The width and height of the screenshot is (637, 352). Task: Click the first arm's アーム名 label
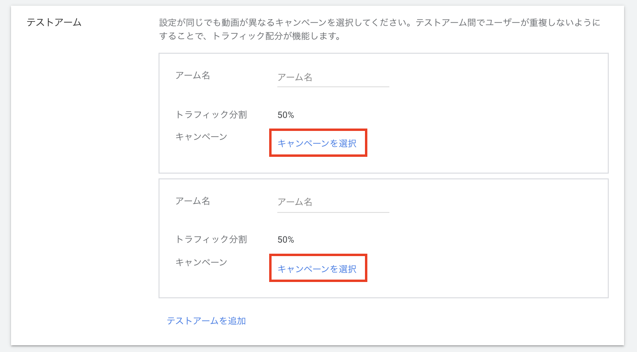(193, 75)
